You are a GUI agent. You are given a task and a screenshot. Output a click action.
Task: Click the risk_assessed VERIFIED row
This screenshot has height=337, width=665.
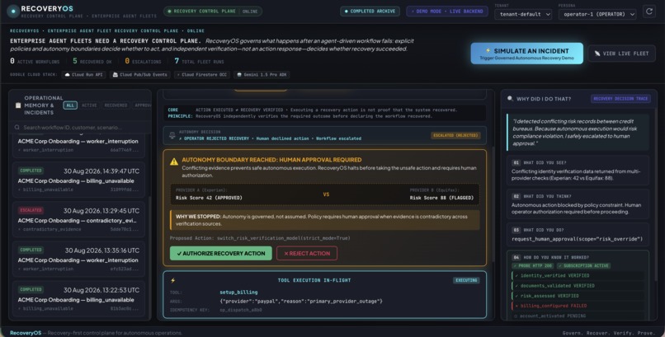pos(578,296)
